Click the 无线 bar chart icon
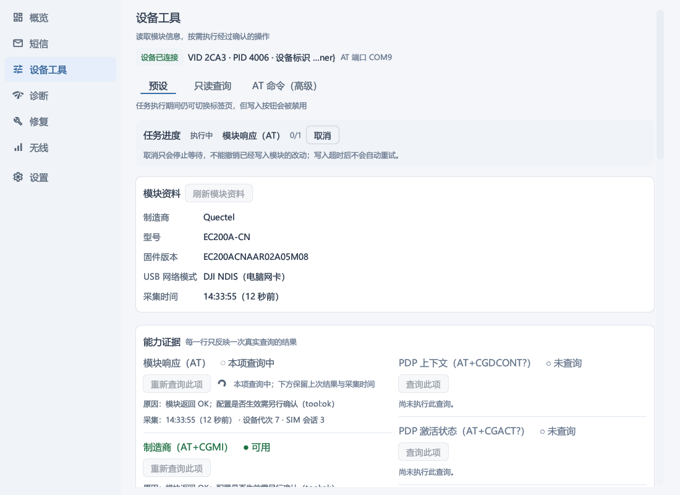 [x=18, y=148]
